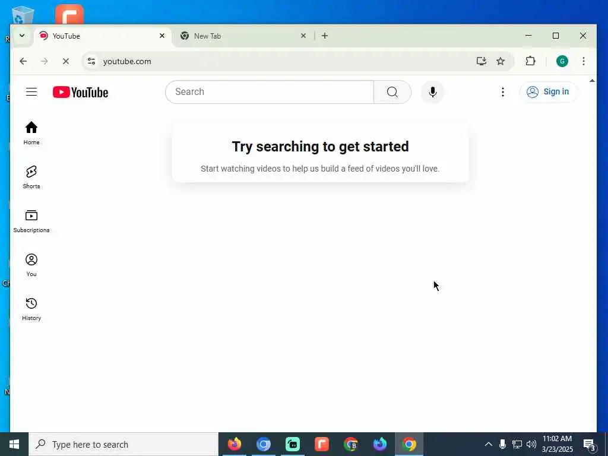Open YouTube settings three-dot menu
The width and height of the screenshot is (608, 456).
(x=502, y=92)
